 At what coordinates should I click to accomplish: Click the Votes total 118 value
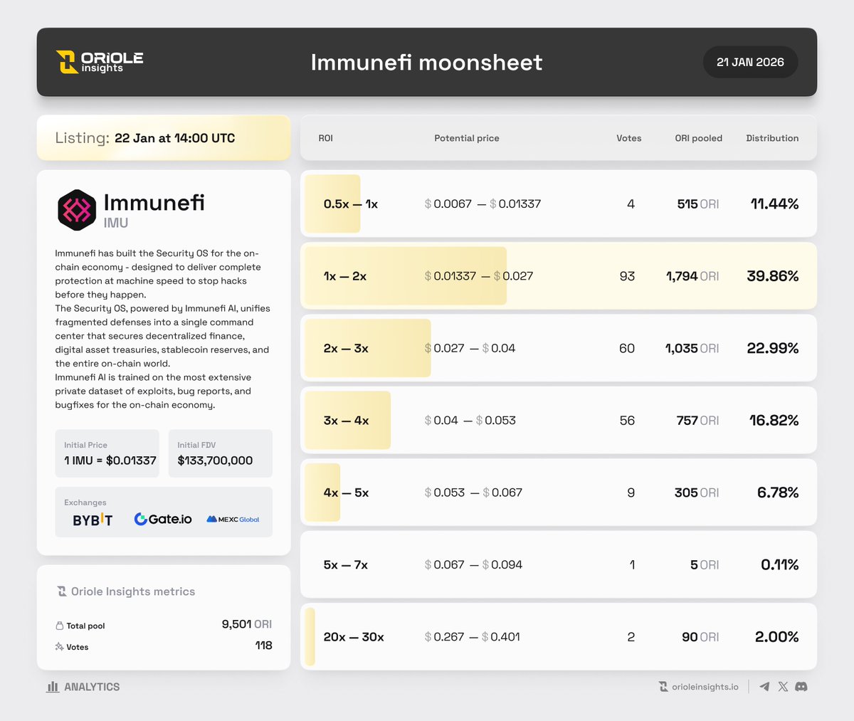pyautogui.click(x=264, y=646)
